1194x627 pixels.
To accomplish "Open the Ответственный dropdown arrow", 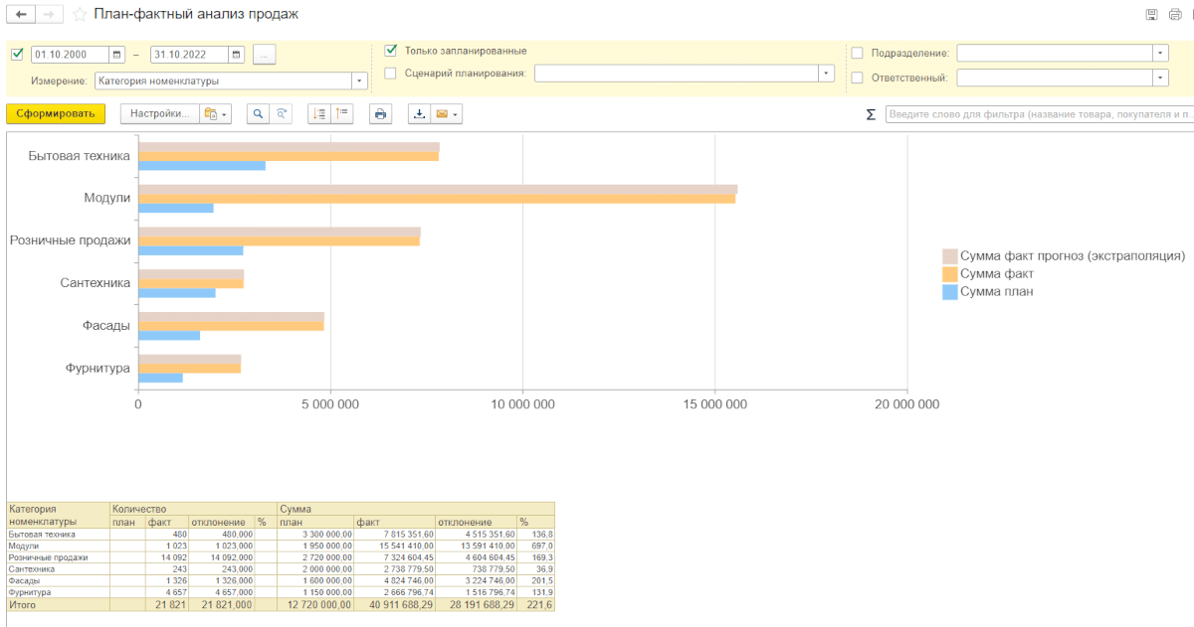I will pyautogui.click(x=1160, y=78).
